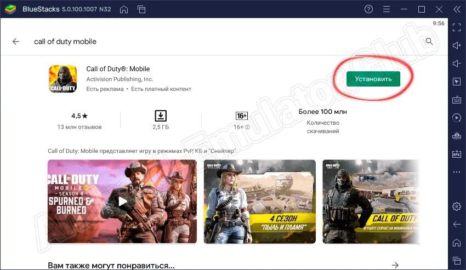Collapse the sidebar with double chevron icon
The image size is (466, 270).
[457, 9]
